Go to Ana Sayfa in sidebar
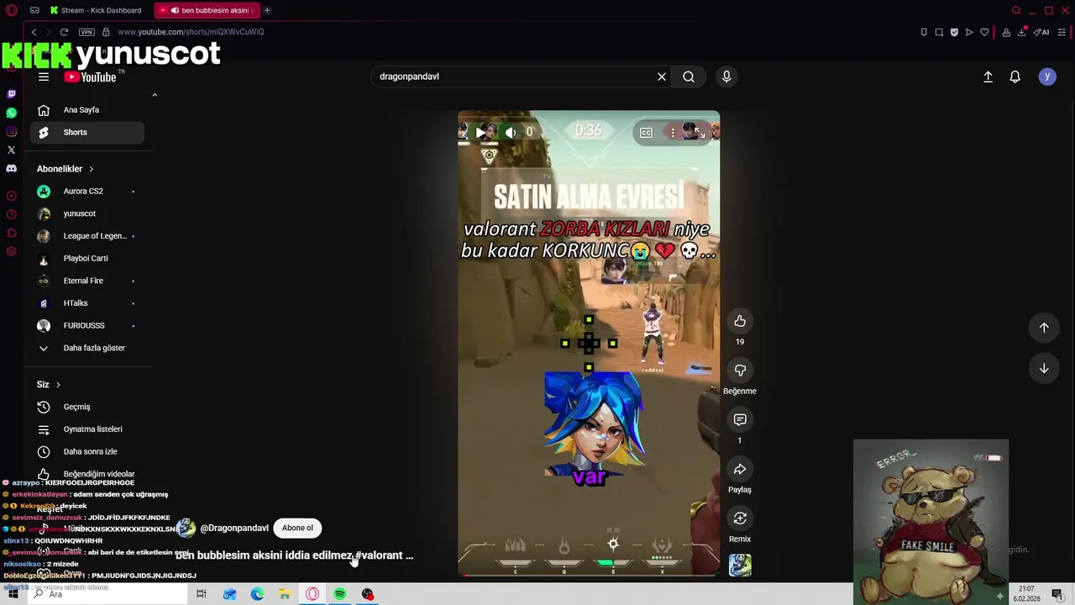The image size is (1075, 605). 87,110
